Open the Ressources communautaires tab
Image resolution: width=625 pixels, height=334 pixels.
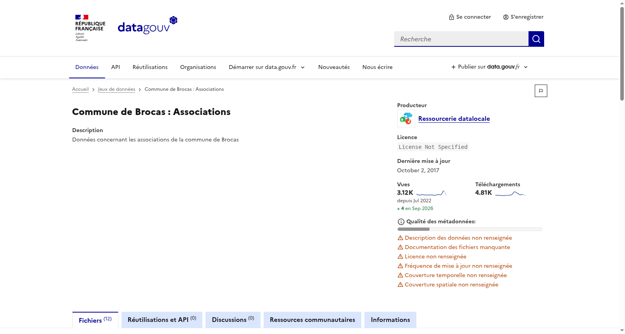(x=312, y=320)
